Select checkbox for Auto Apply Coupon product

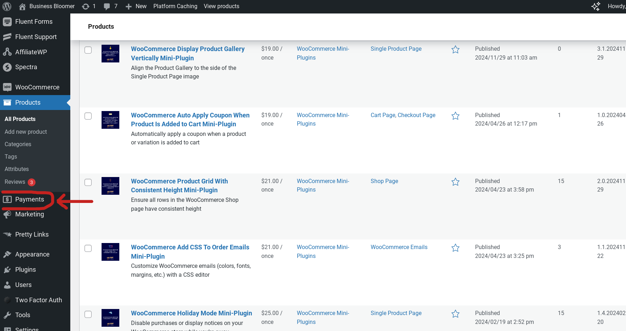tap(88, 116)
